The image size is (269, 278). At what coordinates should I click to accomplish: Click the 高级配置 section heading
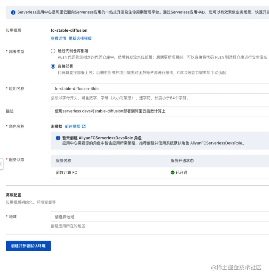tap(13, 195)
